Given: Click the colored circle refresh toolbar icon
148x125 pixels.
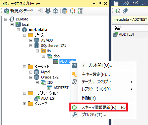Looking at the screenshot, I should 73,11.
